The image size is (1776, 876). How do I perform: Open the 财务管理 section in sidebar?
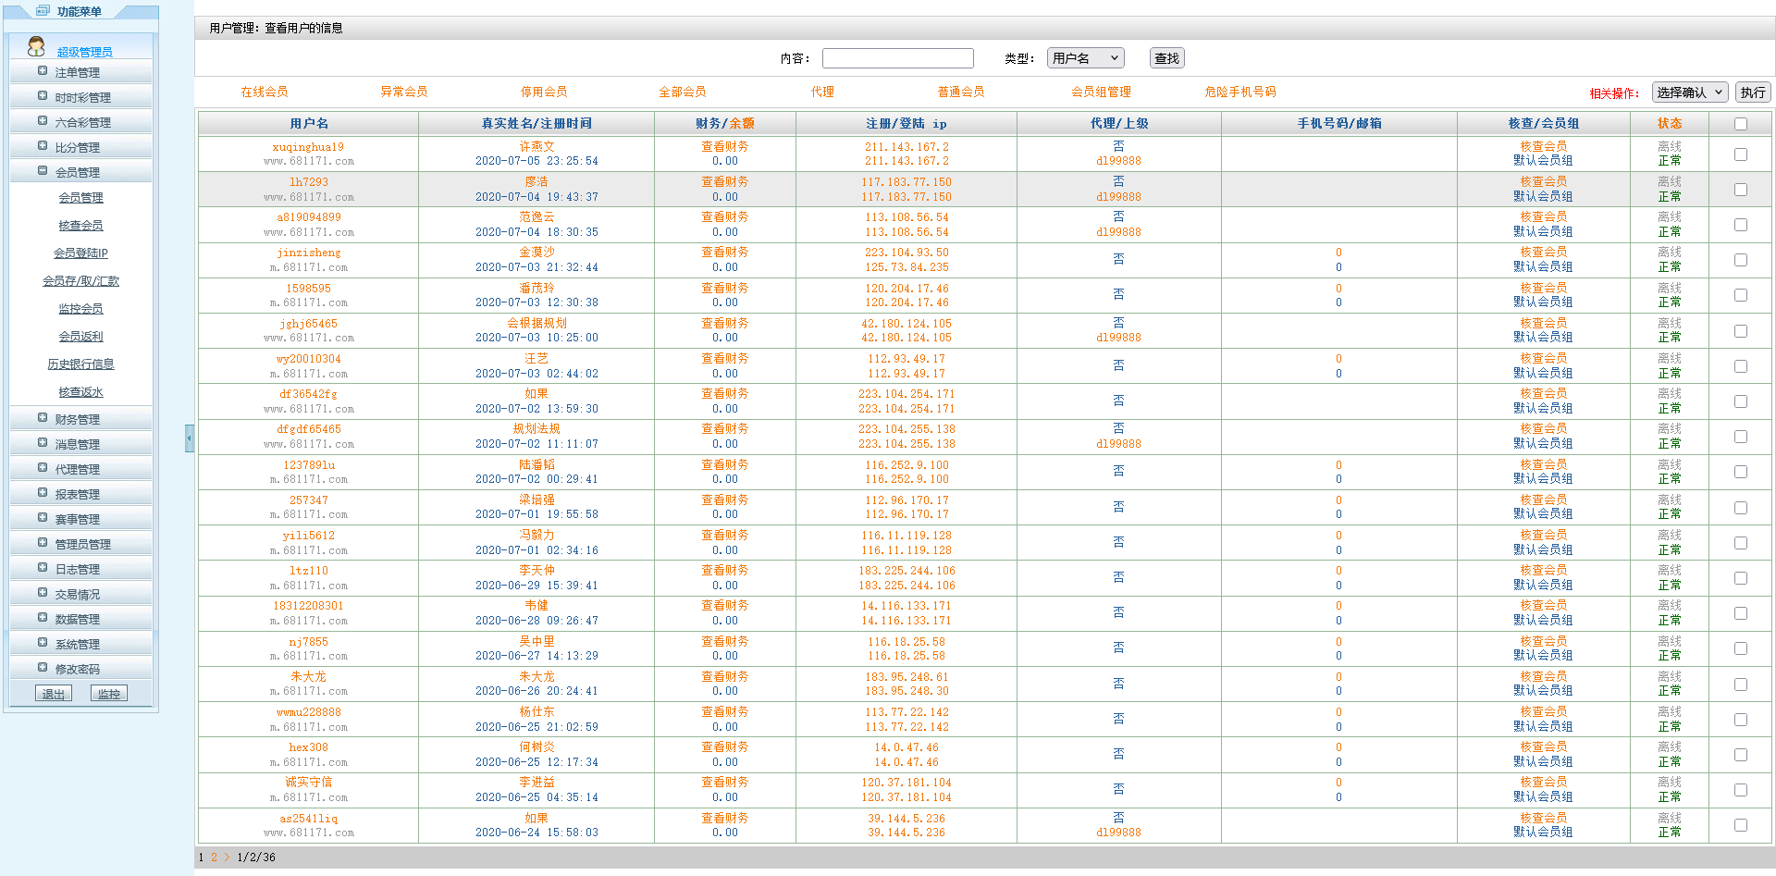click(40, 418)
